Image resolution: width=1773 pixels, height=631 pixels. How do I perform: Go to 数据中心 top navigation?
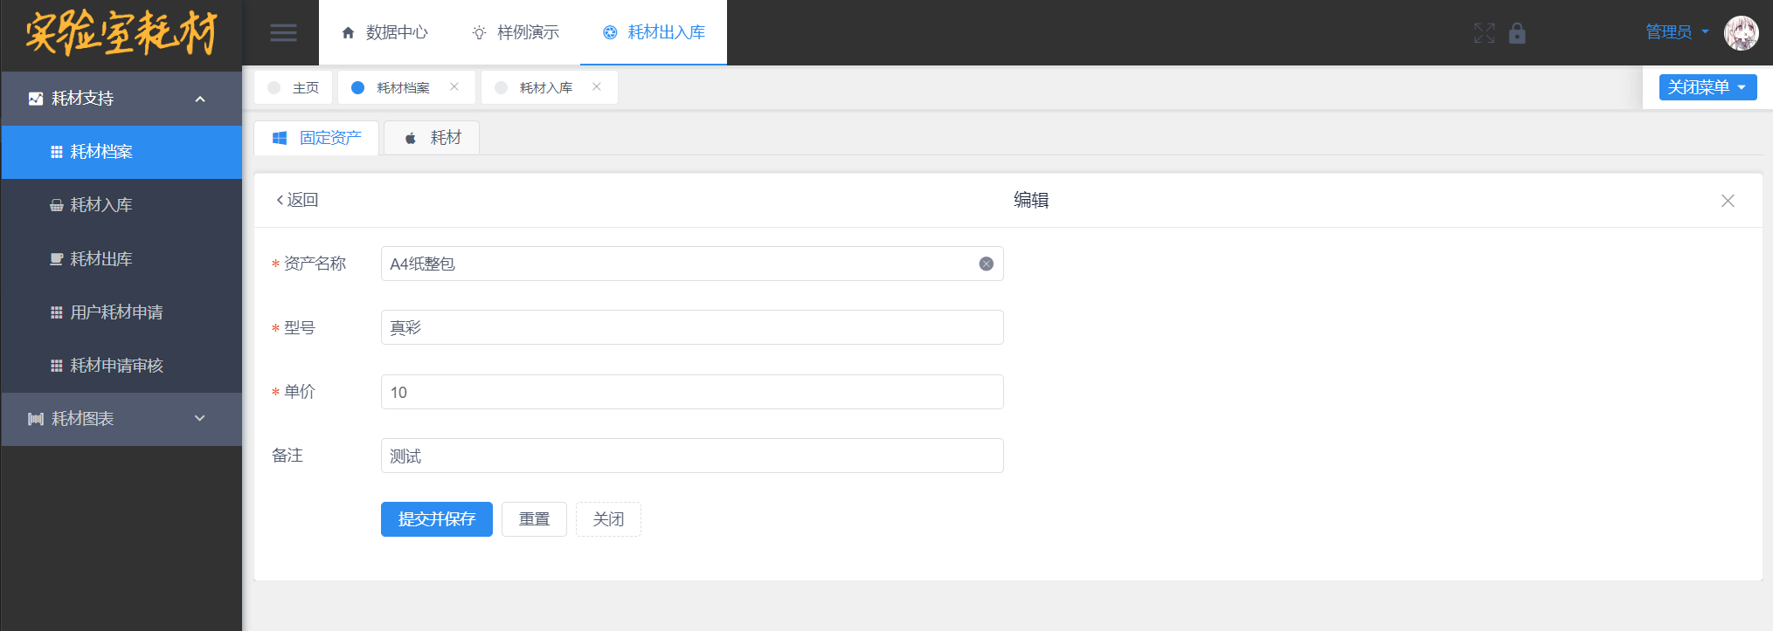(x=384, y=32)
